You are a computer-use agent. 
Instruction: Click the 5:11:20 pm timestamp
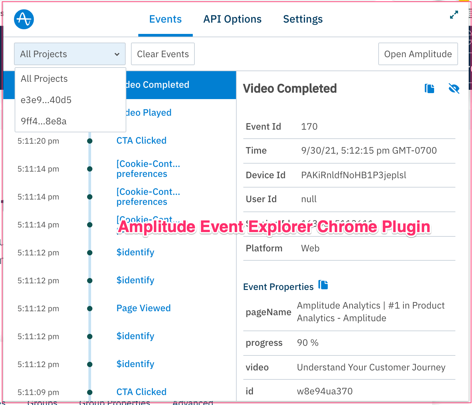point(38,141)
